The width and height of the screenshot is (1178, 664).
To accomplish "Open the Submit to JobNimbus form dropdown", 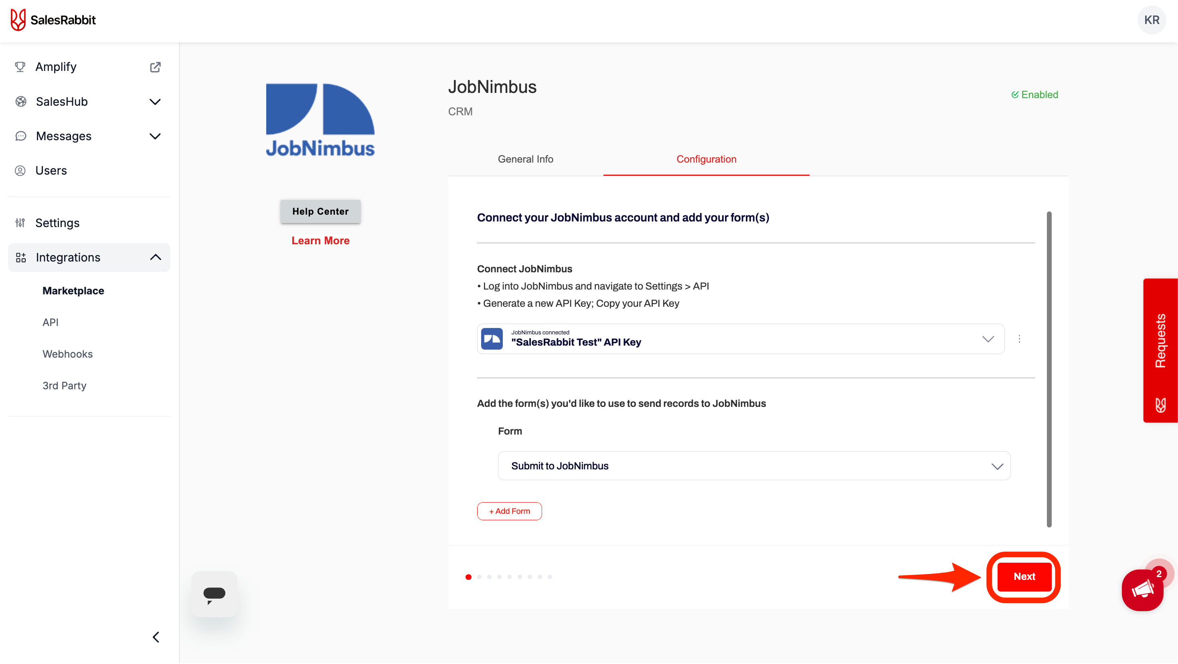I will pyautogui.click(x=997, y=466).
